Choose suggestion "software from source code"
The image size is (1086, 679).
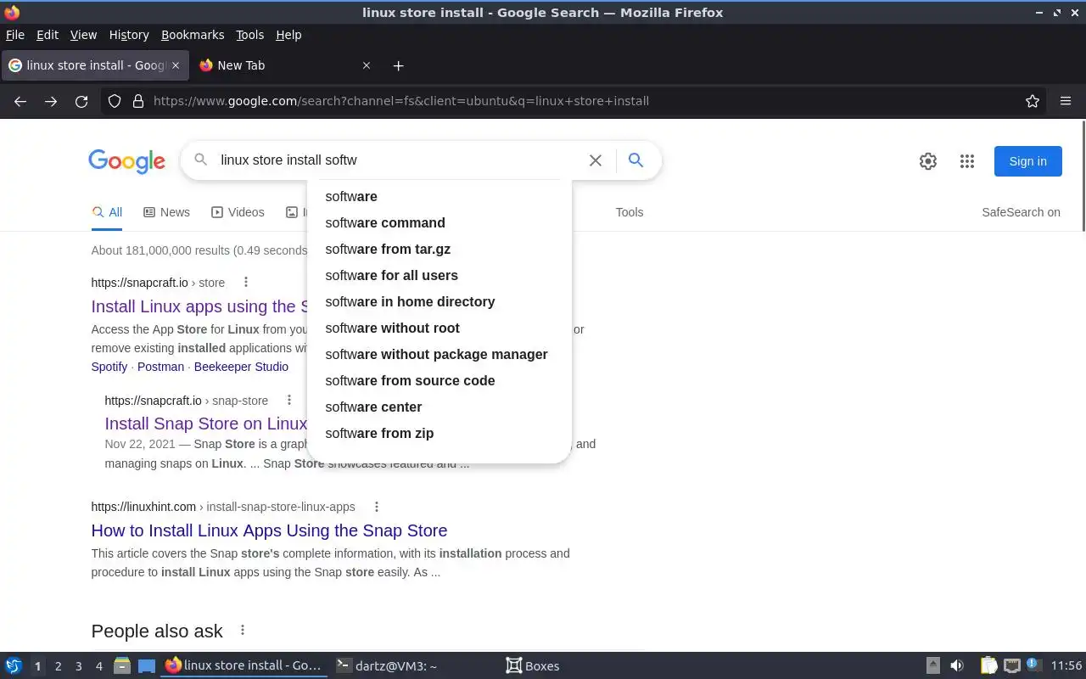(439, 380)
